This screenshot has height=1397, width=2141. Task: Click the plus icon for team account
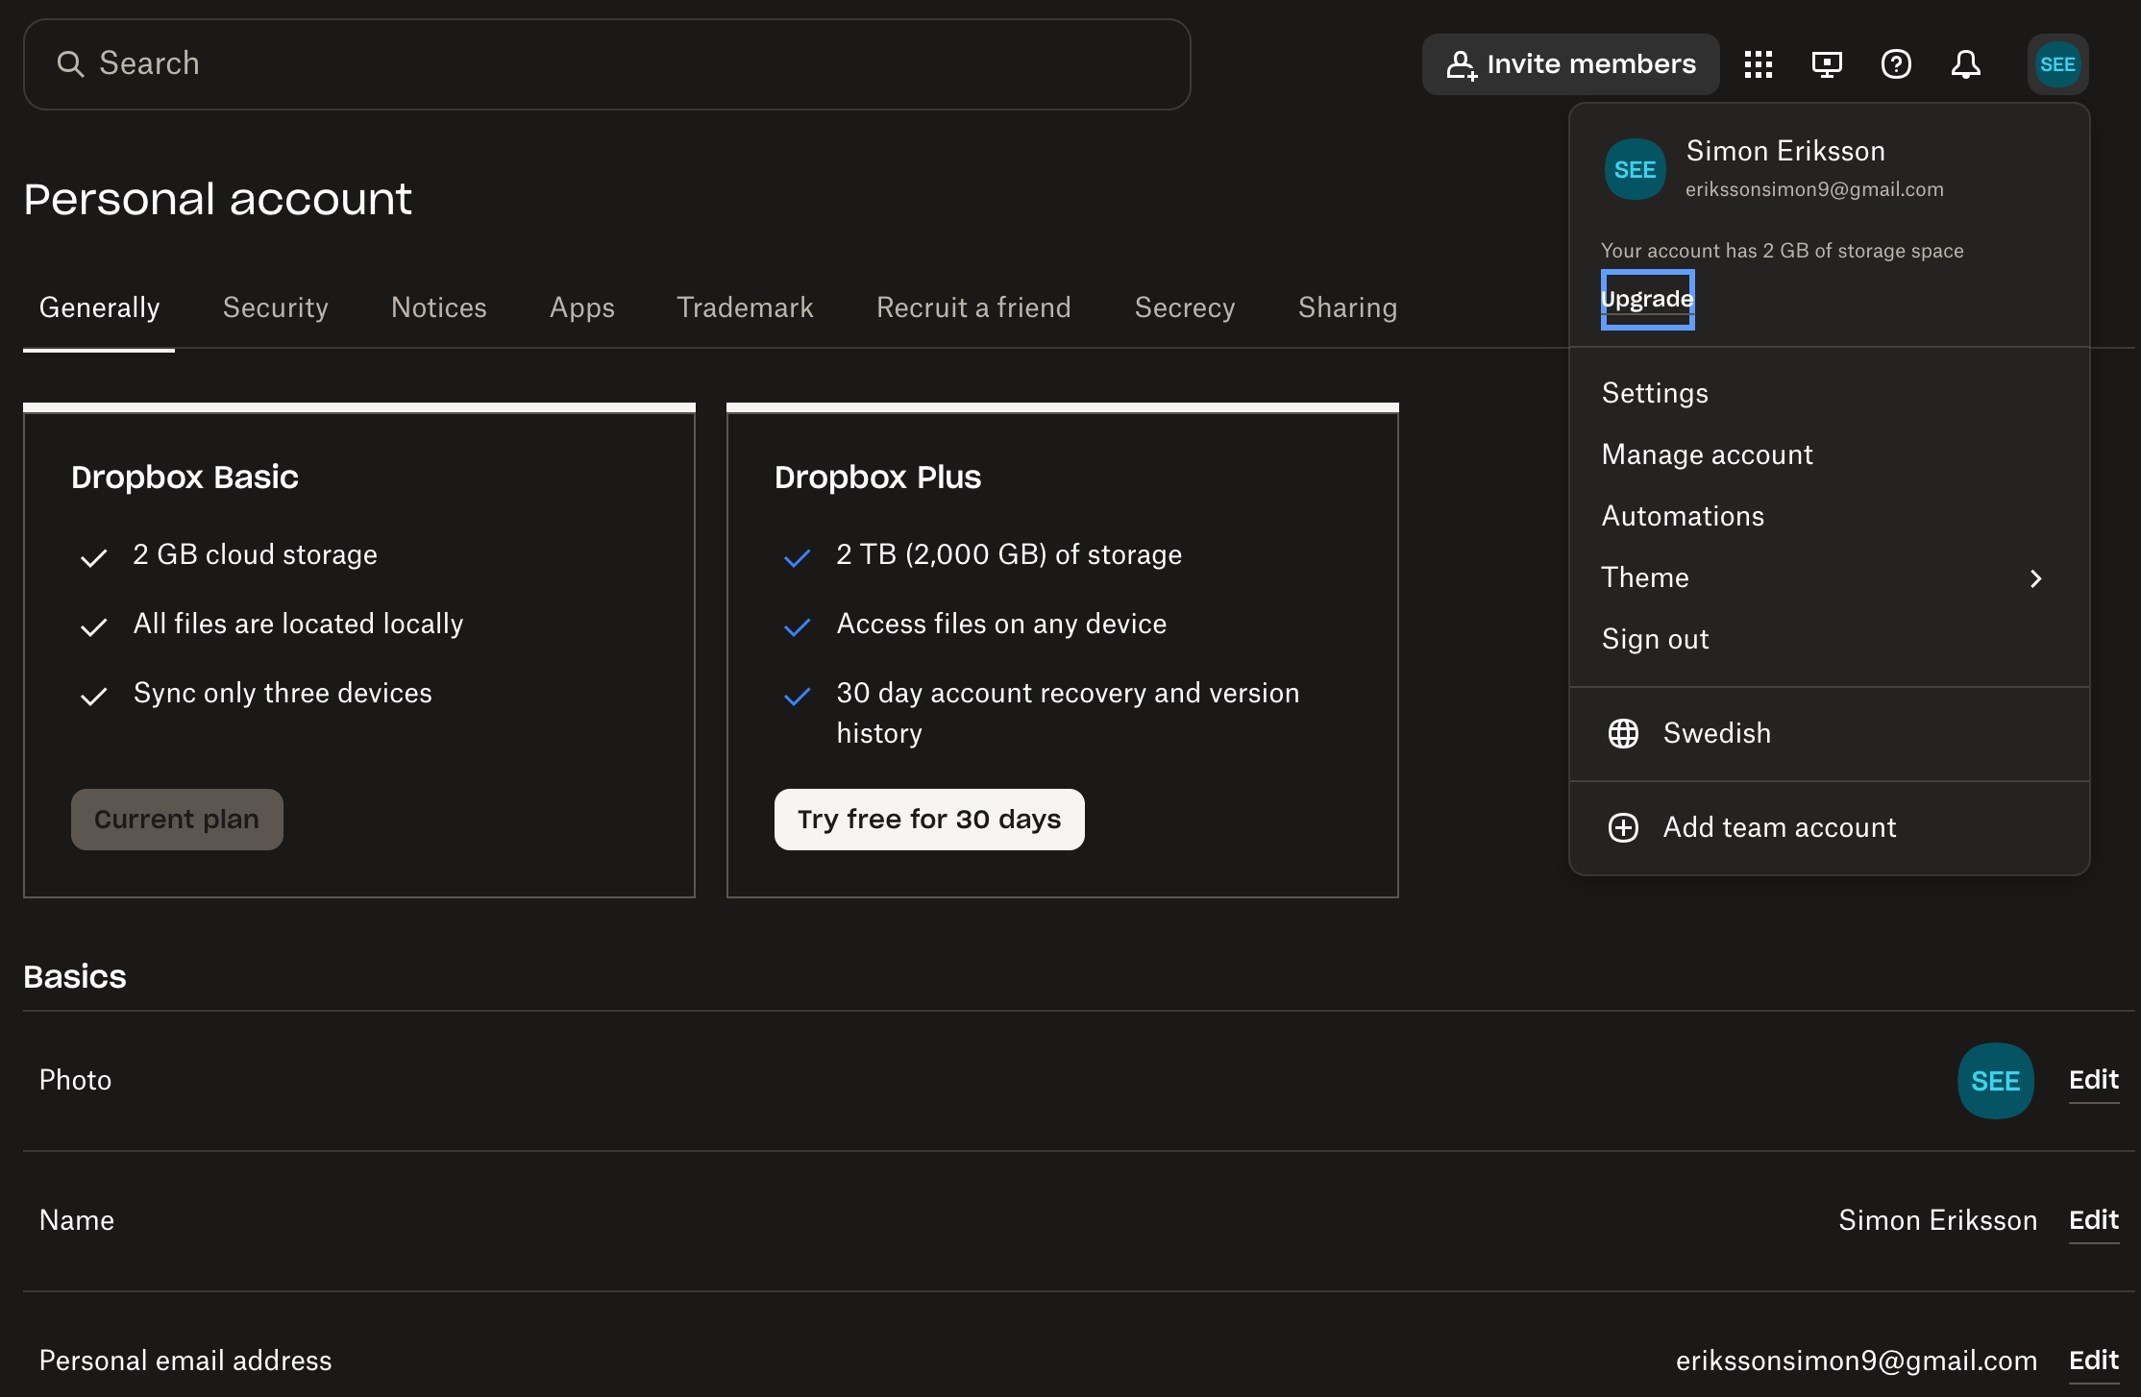click(x=1623, y=827)
